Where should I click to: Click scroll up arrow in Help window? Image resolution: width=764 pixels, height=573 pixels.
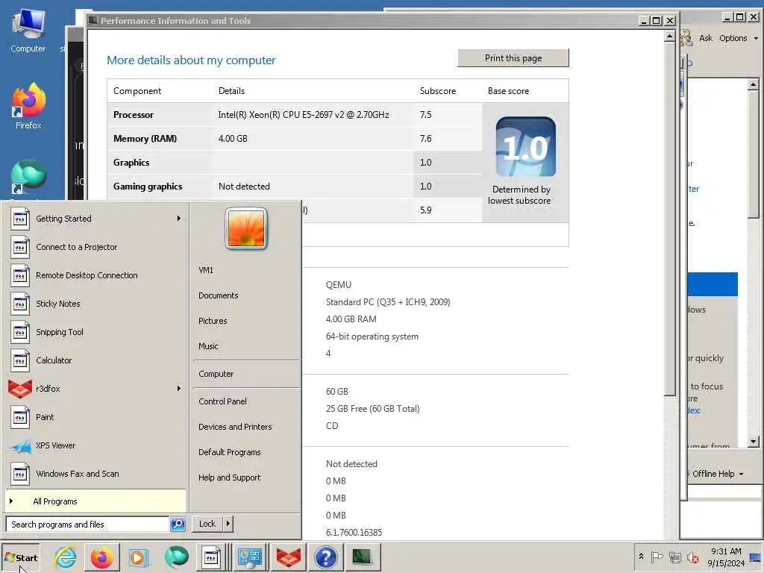[x=753, y=84]
